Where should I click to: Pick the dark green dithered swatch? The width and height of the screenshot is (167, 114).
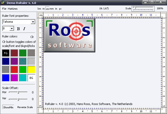coord(23,53)
